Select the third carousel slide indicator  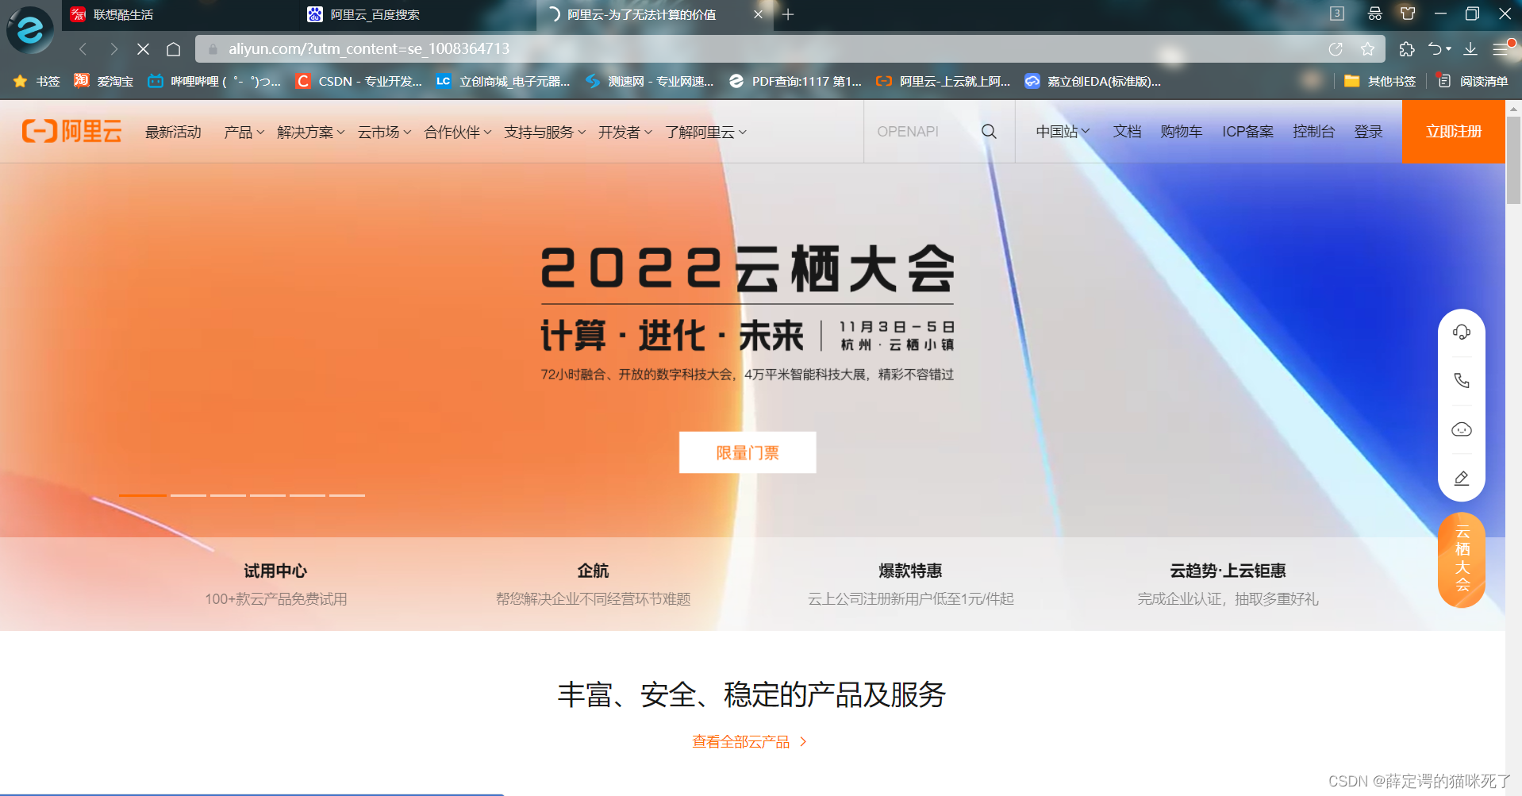click(x=228, y=495)
